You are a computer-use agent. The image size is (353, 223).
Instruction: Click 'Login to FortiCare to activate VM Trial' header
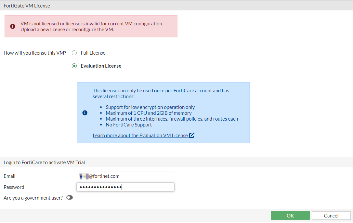(x=44, y=163)
